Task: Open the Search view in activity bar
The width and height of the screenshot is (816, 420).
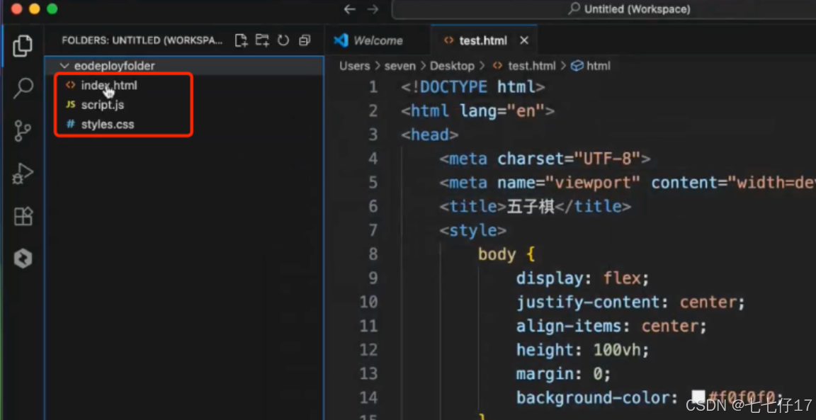Action: pos(23,89)
